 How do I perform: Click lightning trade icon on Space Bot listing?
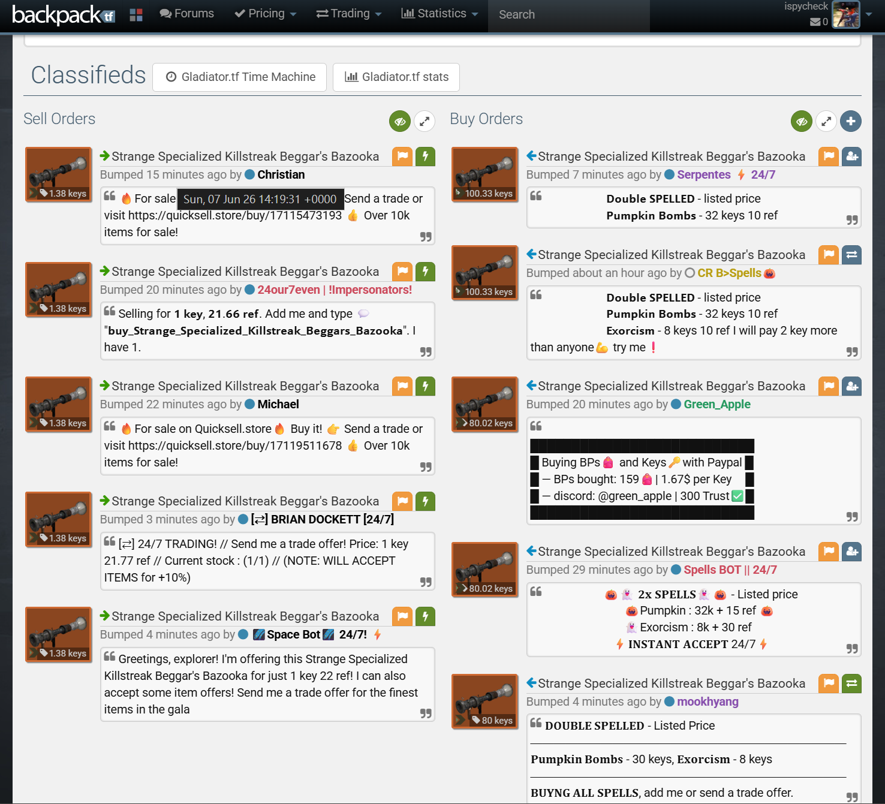point(425,616)
